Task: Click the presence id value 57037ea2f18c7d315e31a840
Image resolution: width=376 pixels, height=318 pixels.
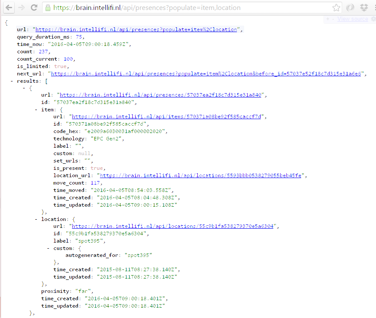Action: (94, 102)
